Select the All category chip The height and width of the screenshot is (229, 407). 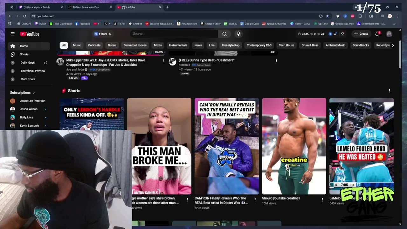64,45
